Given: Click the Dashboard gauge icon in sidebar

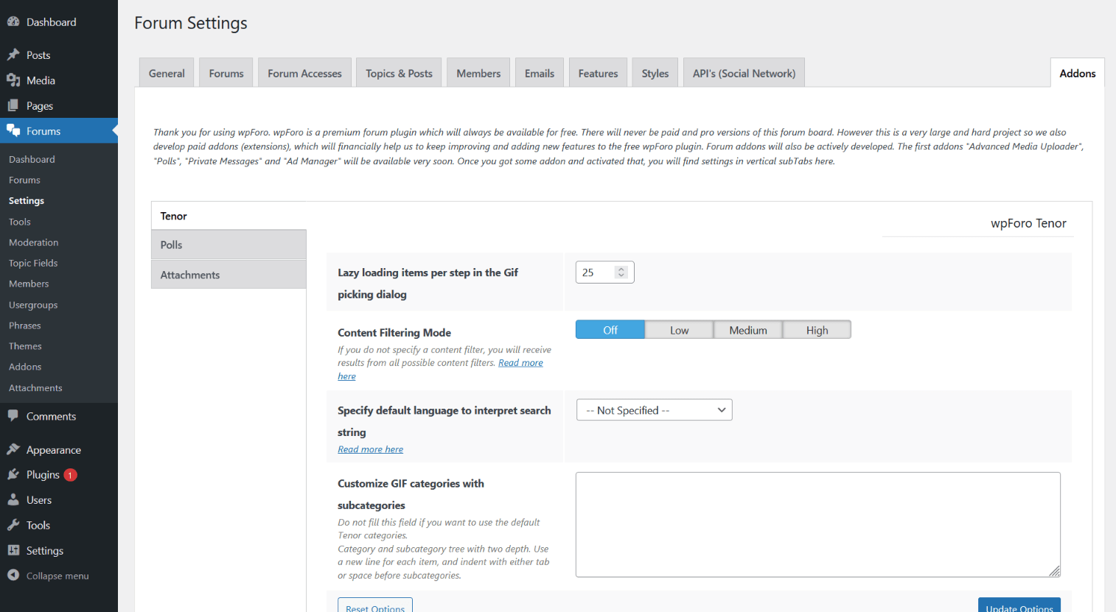Looking at the screenshot, I should [13, 22].
